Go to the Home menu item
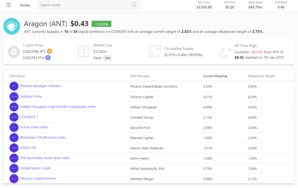The height and width of the screenshot is (188, 298). [x=25, y=5]
